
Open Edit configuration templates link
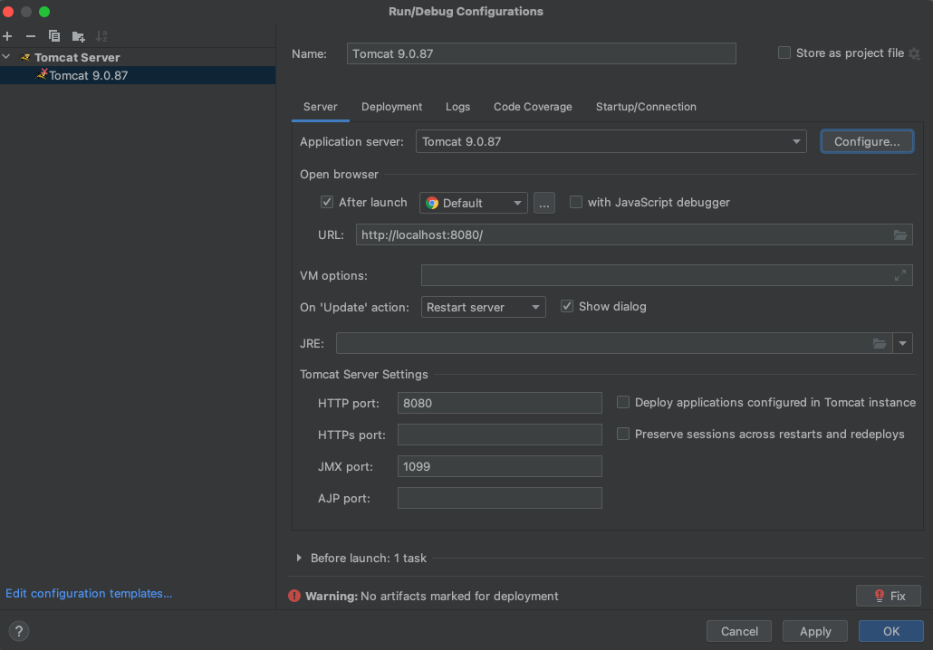click(89, 594)
